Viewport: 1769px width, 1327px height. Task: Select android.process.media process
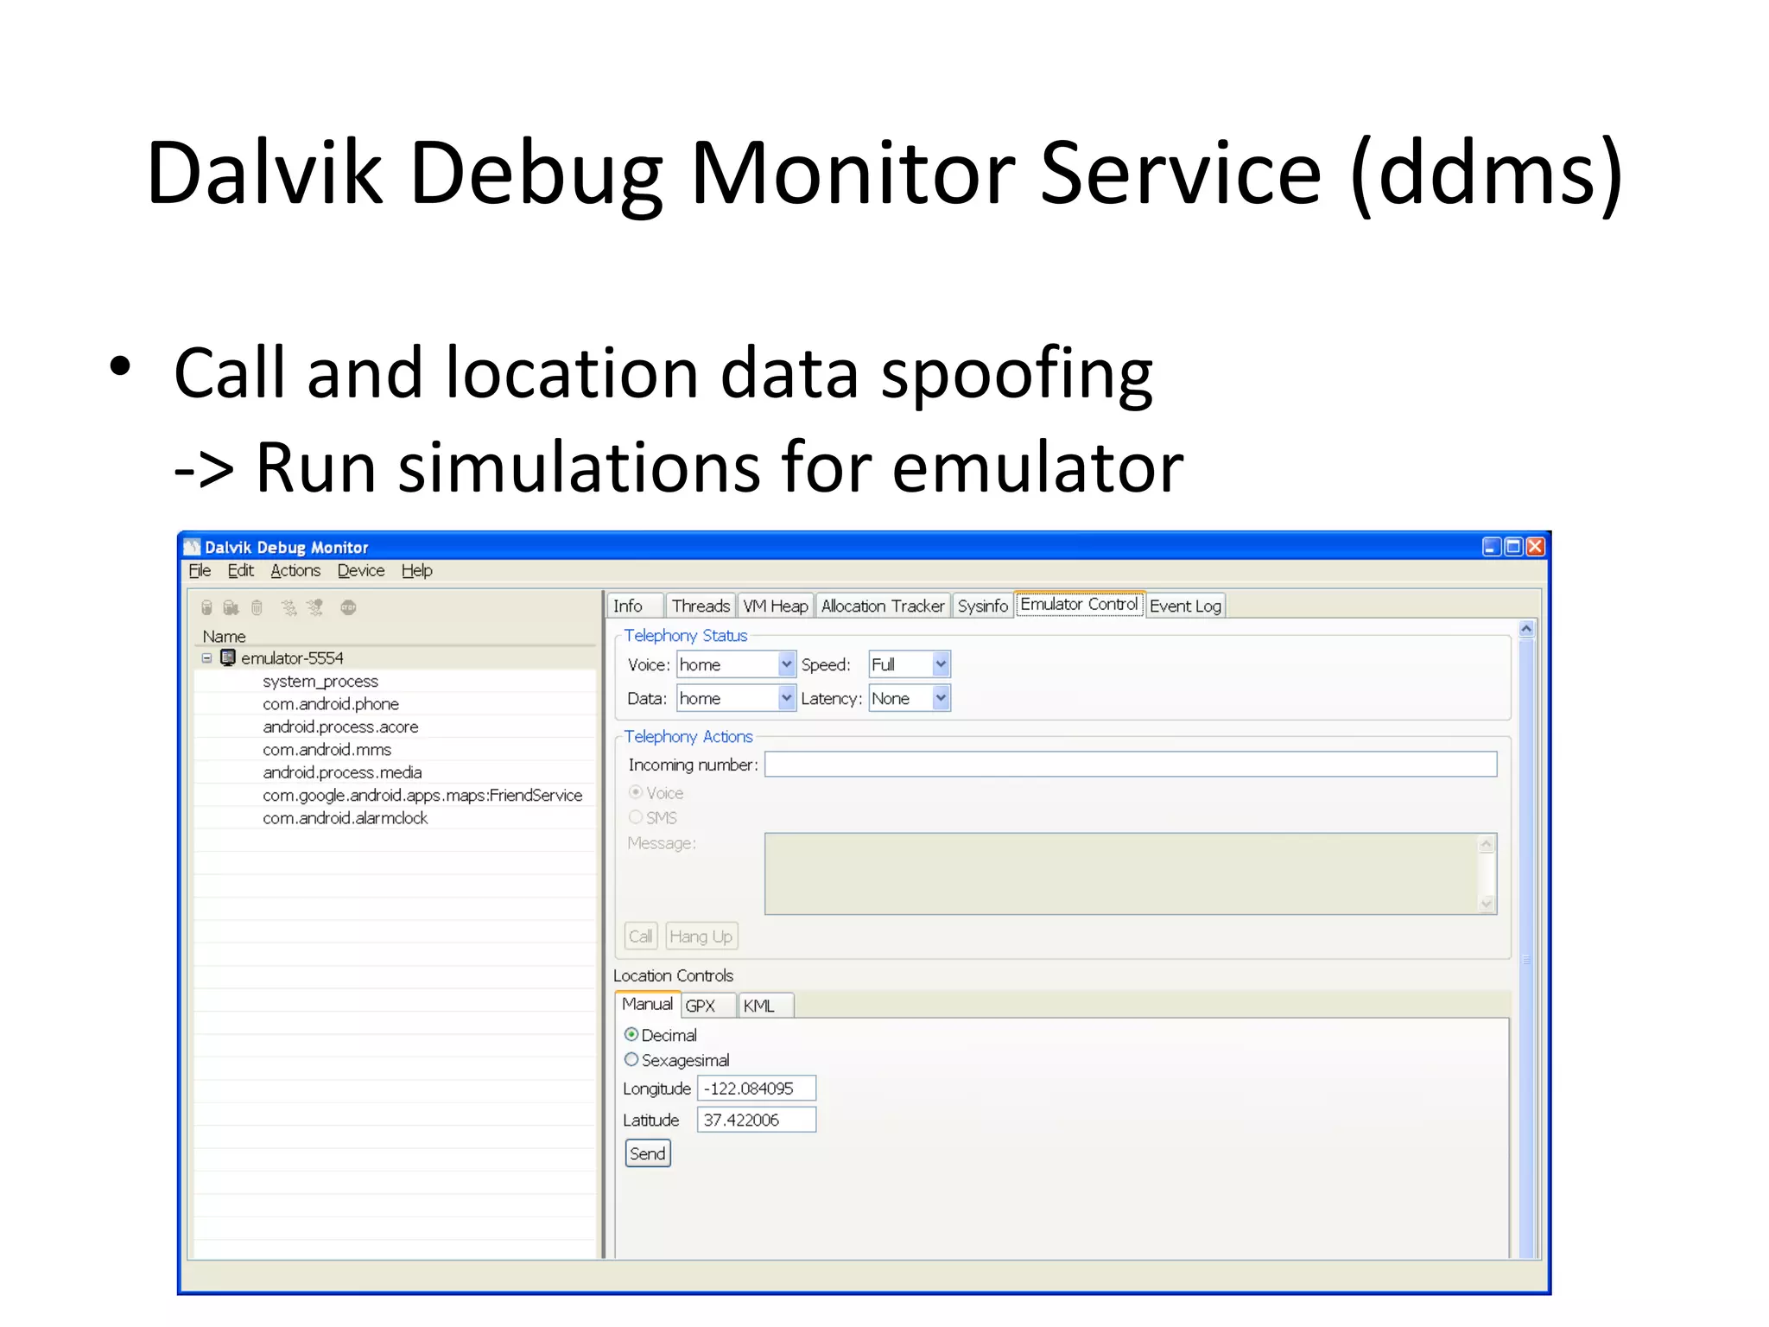342,772
